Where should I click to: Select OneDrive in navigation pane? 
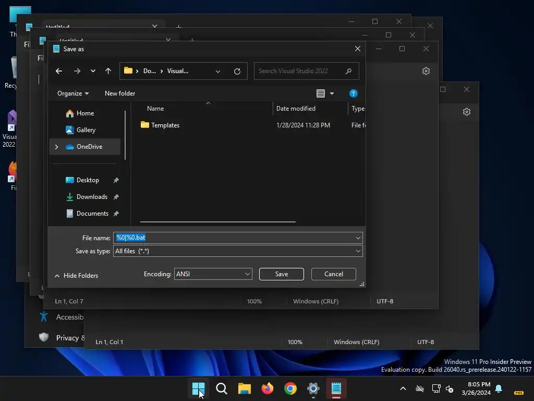85,147
